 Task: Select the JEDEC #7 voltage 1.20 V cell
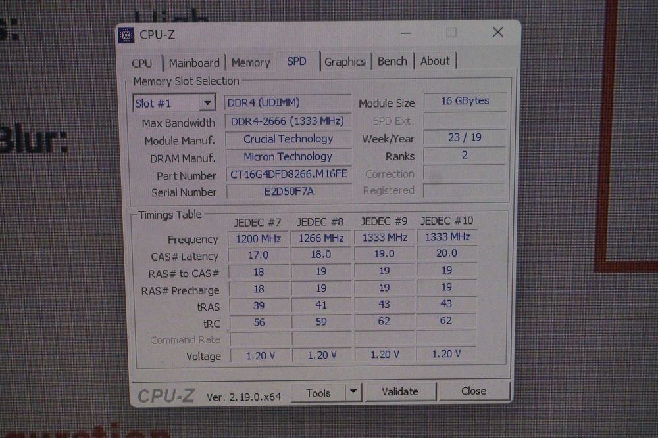click(x=260, y=355)
